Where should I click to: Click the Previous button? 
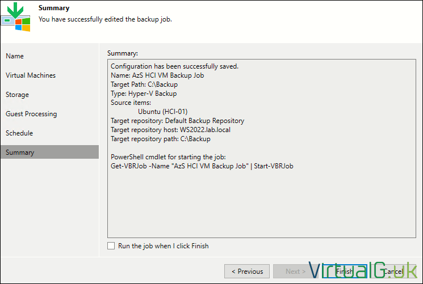tap(247, 272)
